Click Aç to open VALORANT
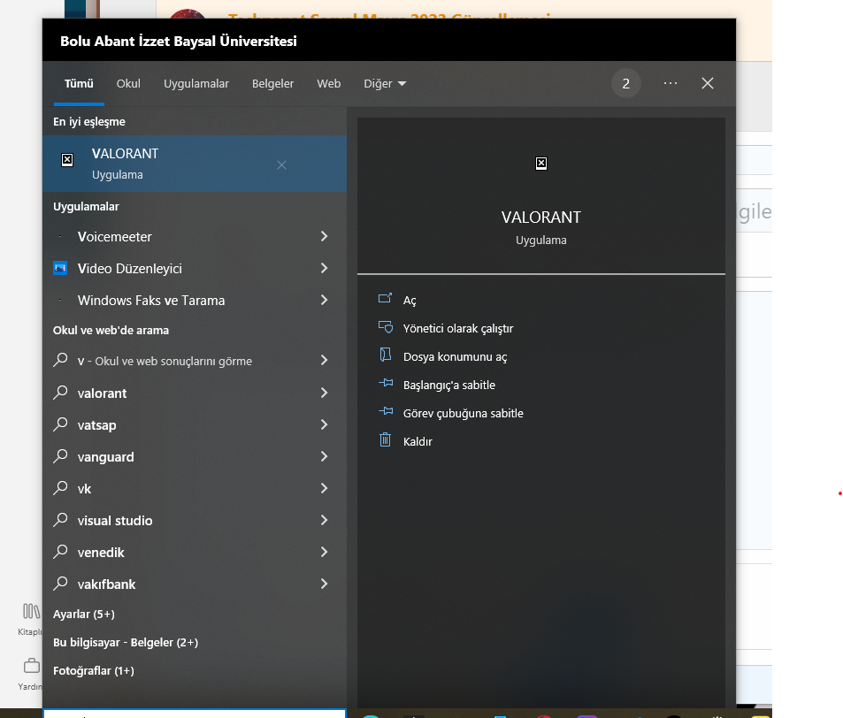843x718 pixels. coord(410,300)
